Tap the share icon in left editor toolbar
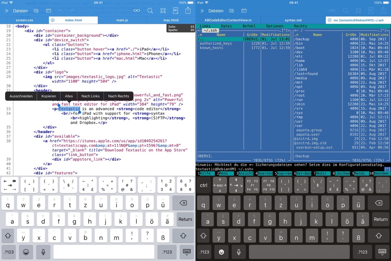 [x=188, y=10]
